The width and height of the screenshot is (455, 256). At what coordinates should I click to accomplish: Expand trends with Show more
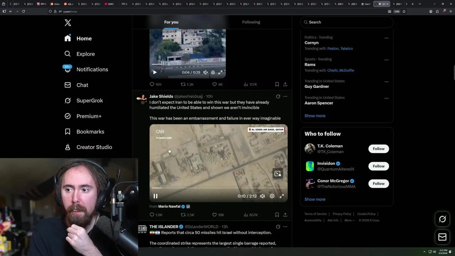pyautogui.click(x=315, y=116)
